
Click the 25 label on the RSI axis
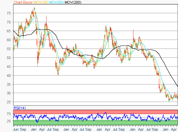[x=9, y=121]
